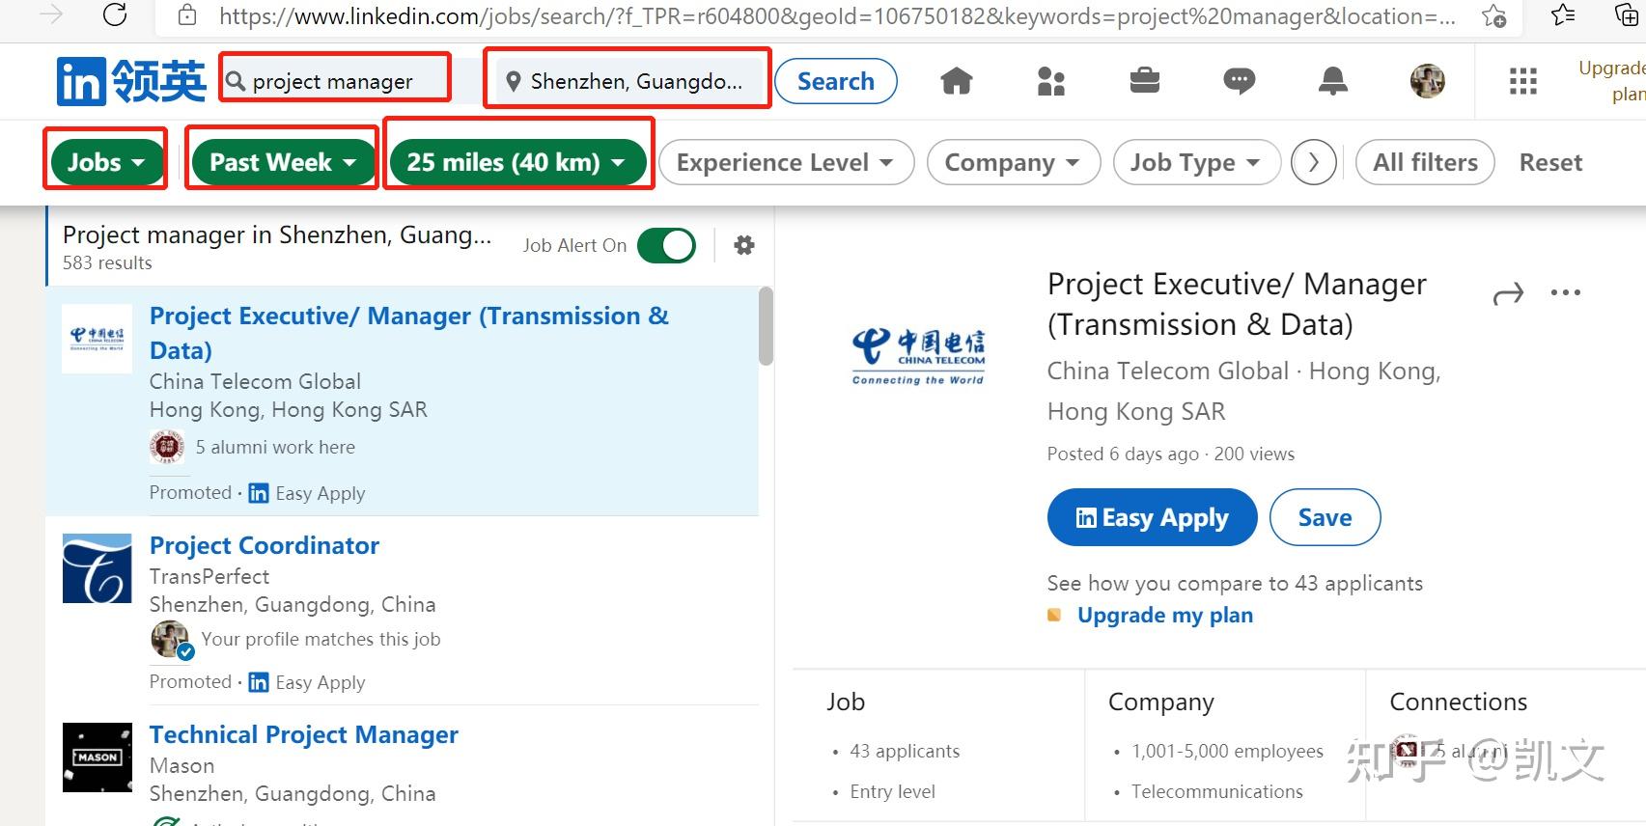Click China Telecom Global company name in details
Viewport: 1646px width, 826px height.
click(x=1168, y=371)
